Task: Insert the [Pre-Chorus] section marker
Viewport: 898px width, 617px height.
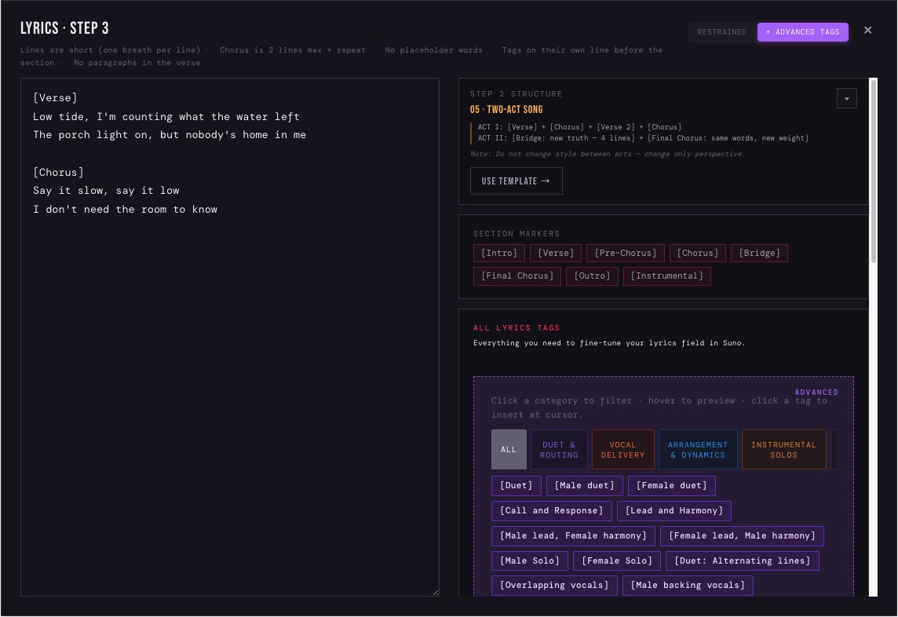Action: [x=626, y=254]
